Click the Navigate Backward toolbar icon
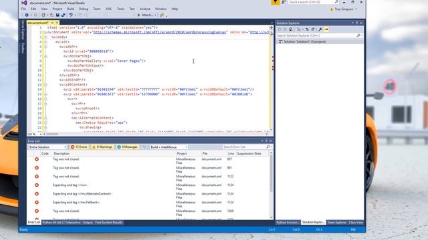Image resolution: width=428 pixels, height=240 pixels. [27, 15]
